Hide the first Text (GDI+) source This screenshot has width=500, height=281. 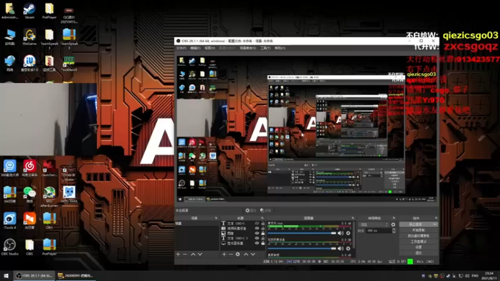257,224
